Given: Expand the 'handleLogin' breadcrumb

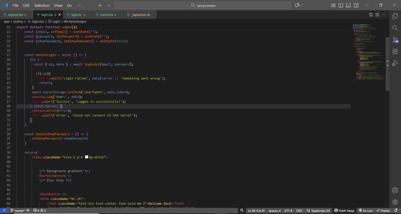Looking at the screenshot, I should (x=77, y=22).
